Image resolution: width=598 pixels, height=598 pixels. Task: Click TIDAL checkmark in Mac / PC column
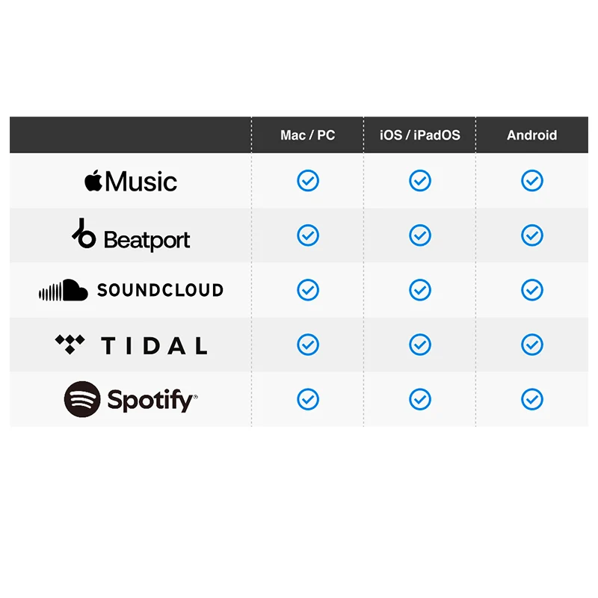point(308,345)
